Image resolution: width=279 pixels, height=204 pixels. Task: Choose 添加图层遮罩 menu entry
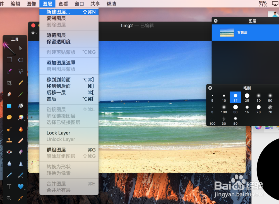coord(69,63)
